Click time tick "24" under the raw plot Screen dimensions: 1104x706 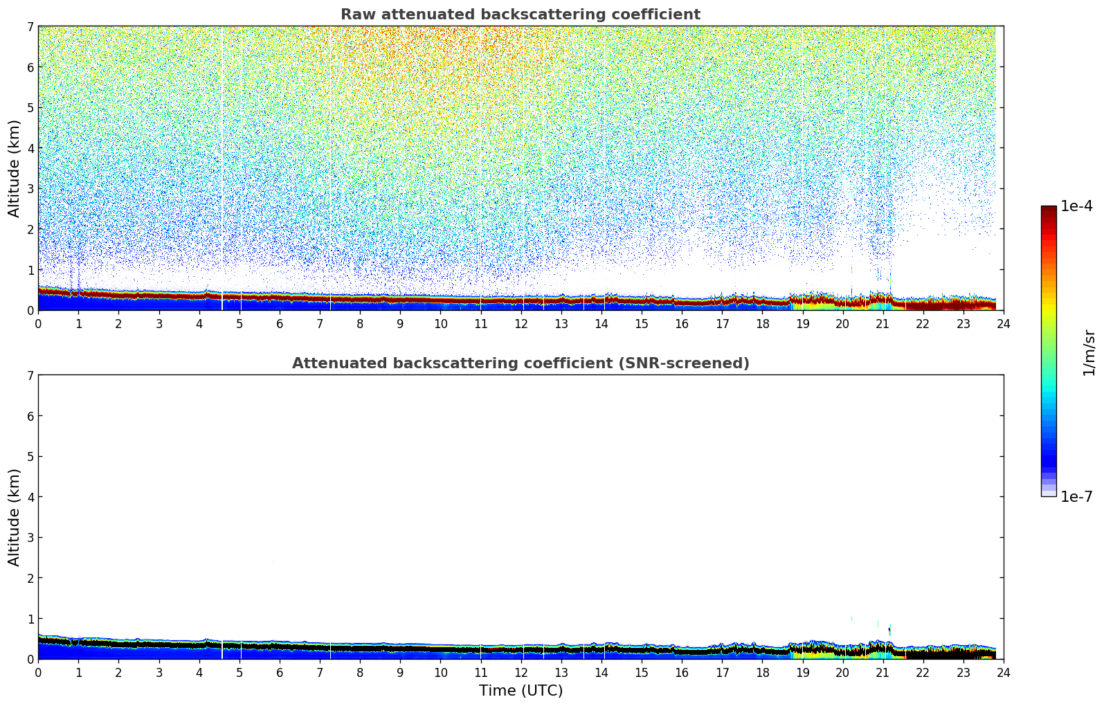pyautogui.click(x=1004, y=324)
